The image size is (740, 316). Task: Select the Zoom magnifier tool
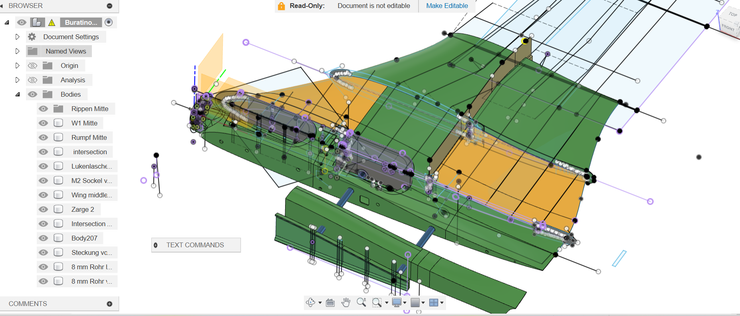[x=361, y=302]
